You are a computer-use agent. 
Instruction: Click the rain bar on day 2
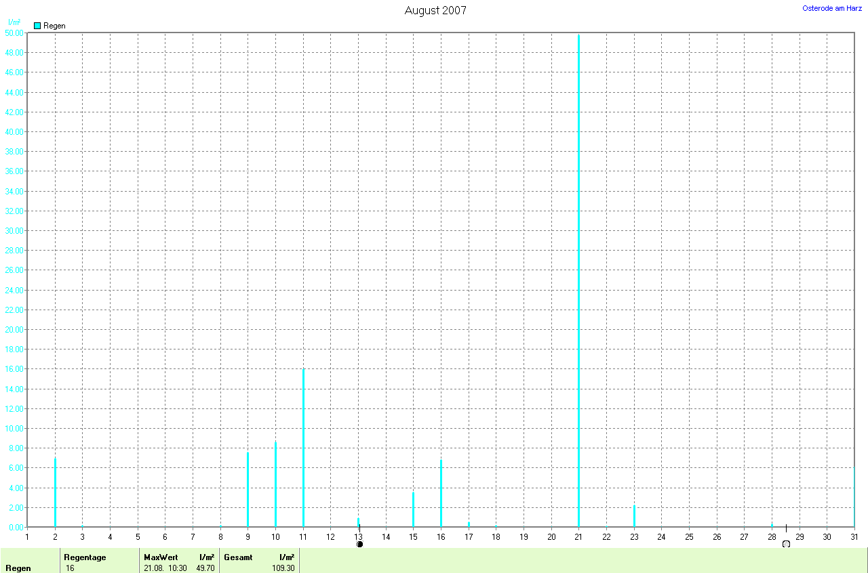point(55,492)
